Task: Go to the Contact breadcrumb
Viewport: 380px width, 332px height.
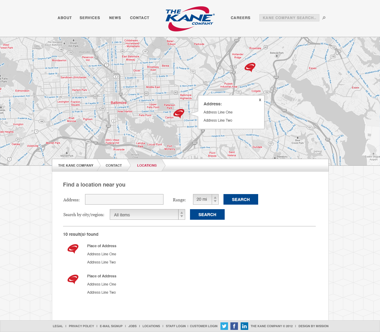Action: tap(114, 165)
